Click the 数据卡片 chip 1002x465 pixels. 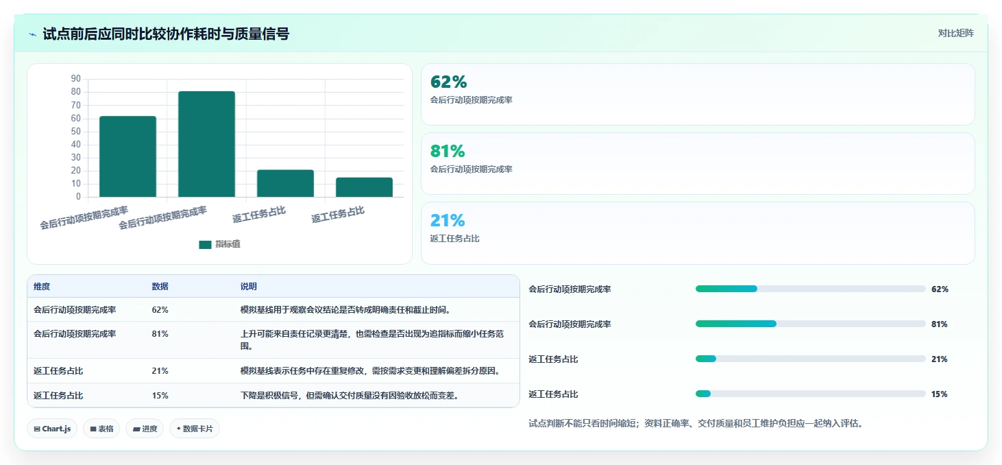coord(195,429)
